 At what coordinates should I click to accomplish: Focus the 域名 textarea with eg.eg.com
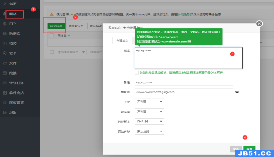[x=189, y=58]
